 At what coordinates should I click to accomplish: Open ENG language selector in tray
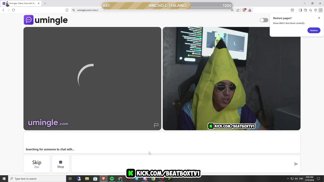click(301, 179)
